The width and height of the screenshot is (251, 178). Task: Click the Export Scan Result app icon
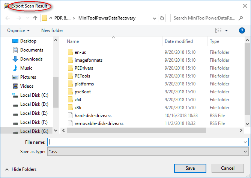click(x=6, y=6)
